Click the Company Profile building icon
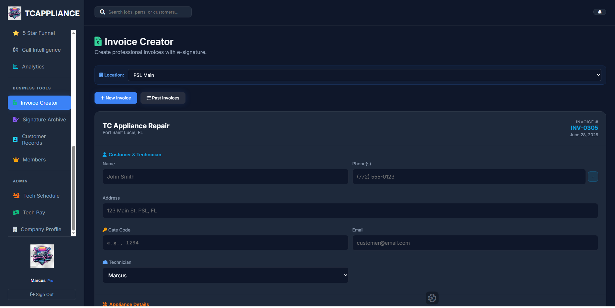Screen dimensions: 615x308 15,229
